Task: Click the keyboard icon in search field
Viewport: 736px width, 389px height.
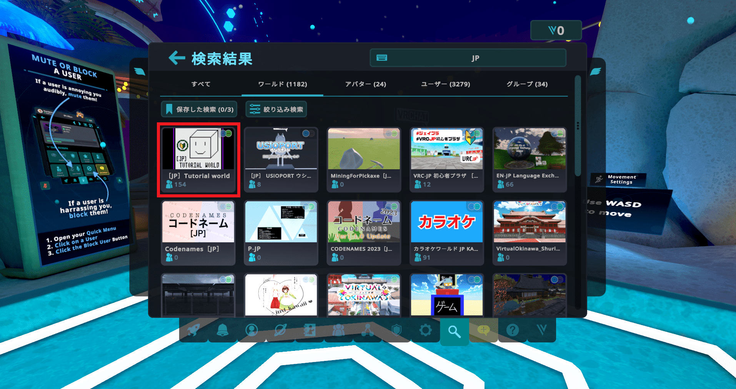Action: [x=382, y=58]
